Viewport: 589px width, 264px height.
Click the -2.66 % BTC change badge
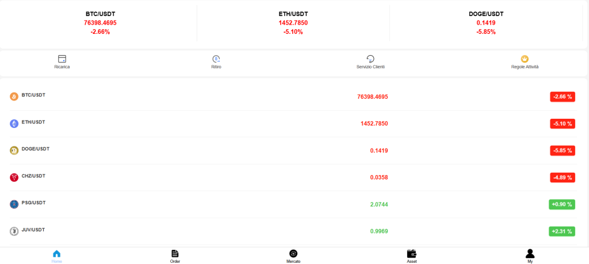[563, 97]
